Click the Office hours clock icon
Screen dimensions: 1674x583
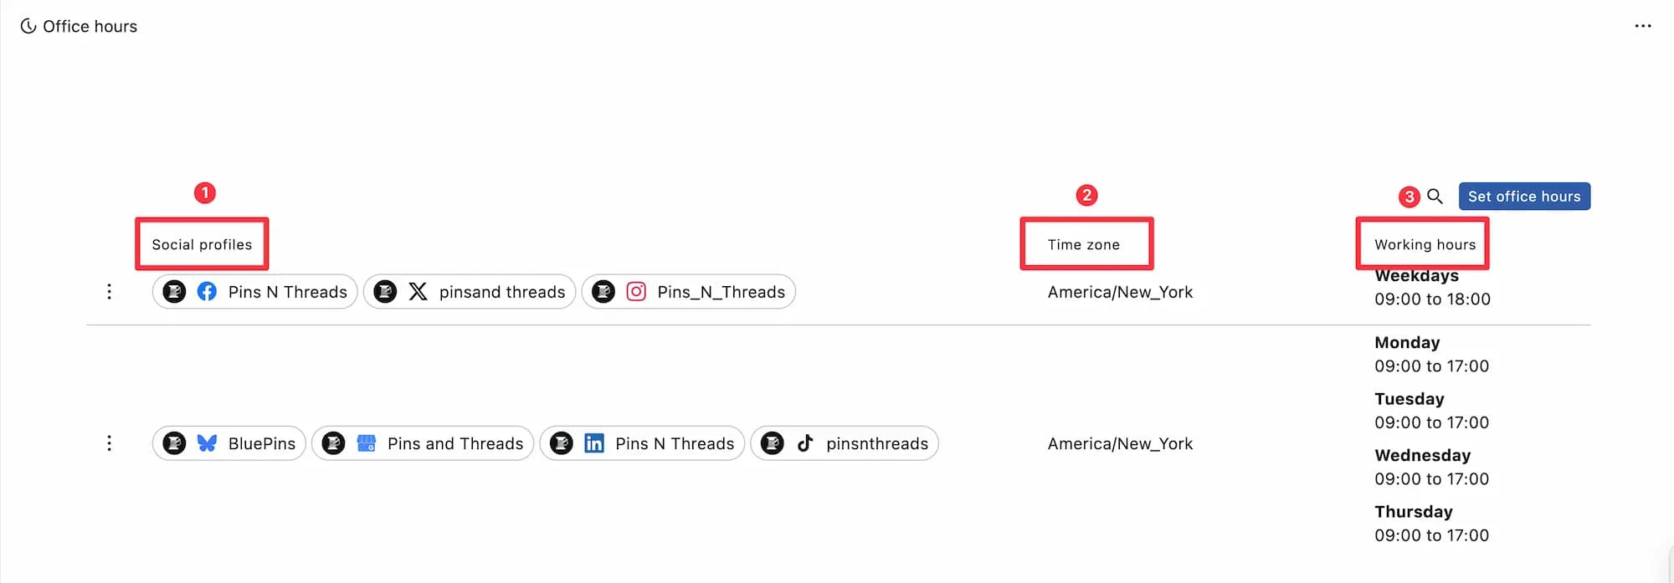[x=28, y=27]
